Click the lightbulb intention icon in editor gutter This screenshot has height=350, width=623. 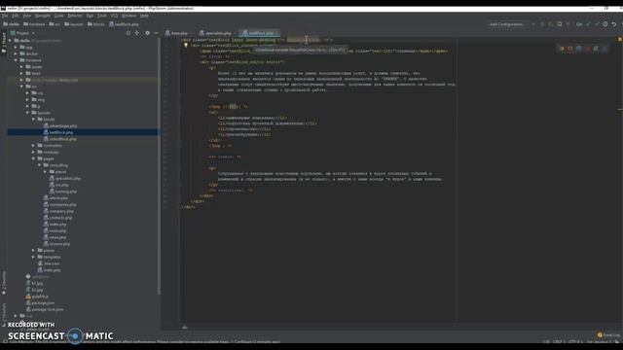pos(186,46)
